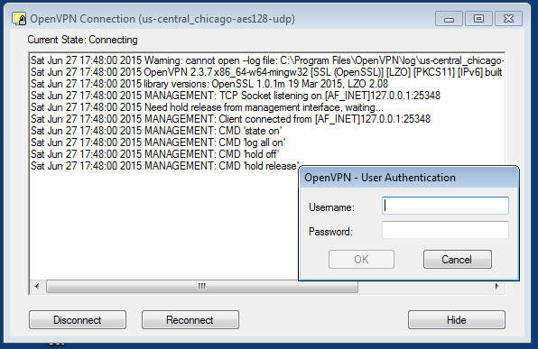Screen dimensions: 538x349
Task: Click the disabled OK button in the authentication dialog
Action: click(361, 259)
